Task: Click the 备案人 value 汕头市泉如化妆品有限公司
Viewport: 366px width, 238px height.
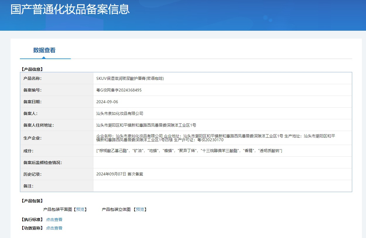Action: pyautogui.click(x=120, y=113)
